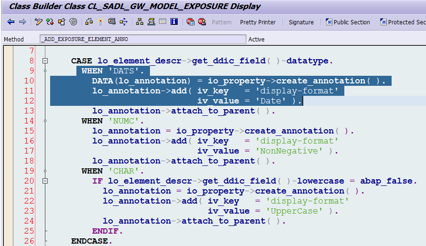Go to the Public Section
The width and height of the screenshot is (426, 246).
point(348,22)
